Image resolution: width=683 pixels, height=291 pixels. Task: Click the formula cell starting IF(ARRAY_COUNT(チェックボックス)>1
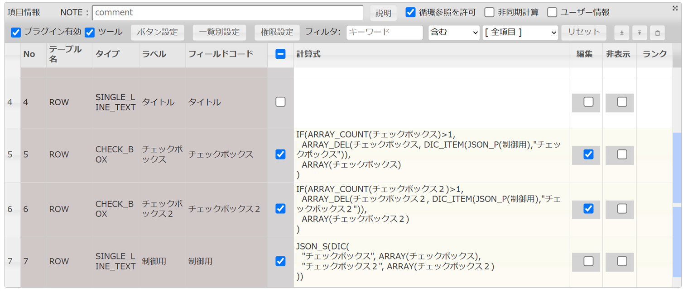[431, 155]
